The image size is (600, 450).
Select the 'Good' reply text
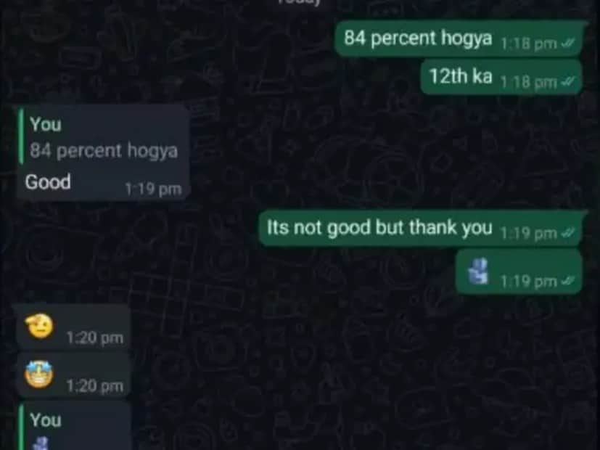pyautogui.click(x=48, y=181)
